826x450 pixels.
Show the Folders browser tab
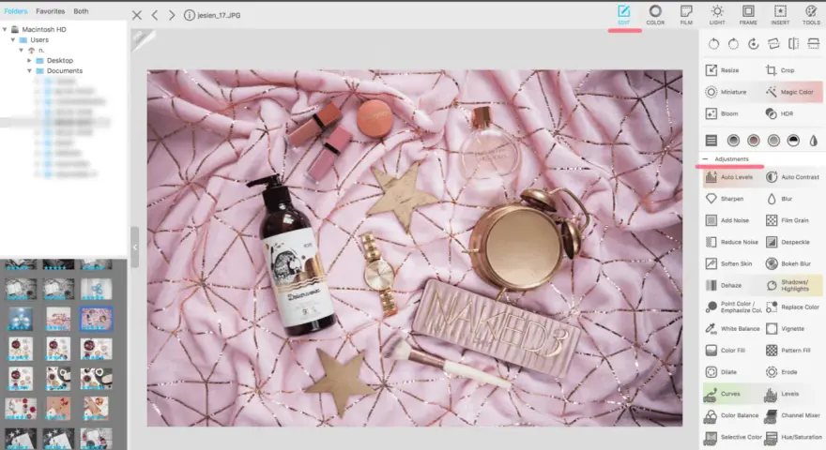16,11
